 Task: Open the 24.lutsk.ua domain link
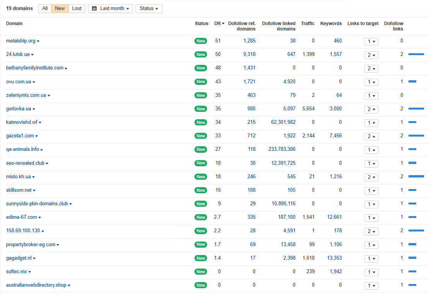(x=18, y=54)
